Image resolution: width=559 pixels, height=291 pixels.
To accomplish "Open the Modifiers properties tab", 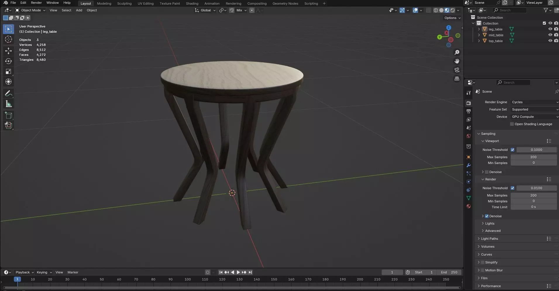I will [x=469, y=165].
